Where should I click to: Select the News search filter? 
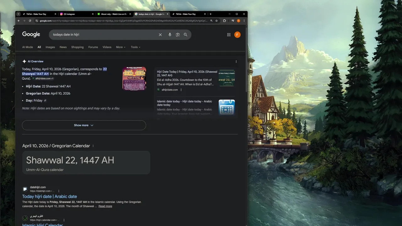(63, 47)
